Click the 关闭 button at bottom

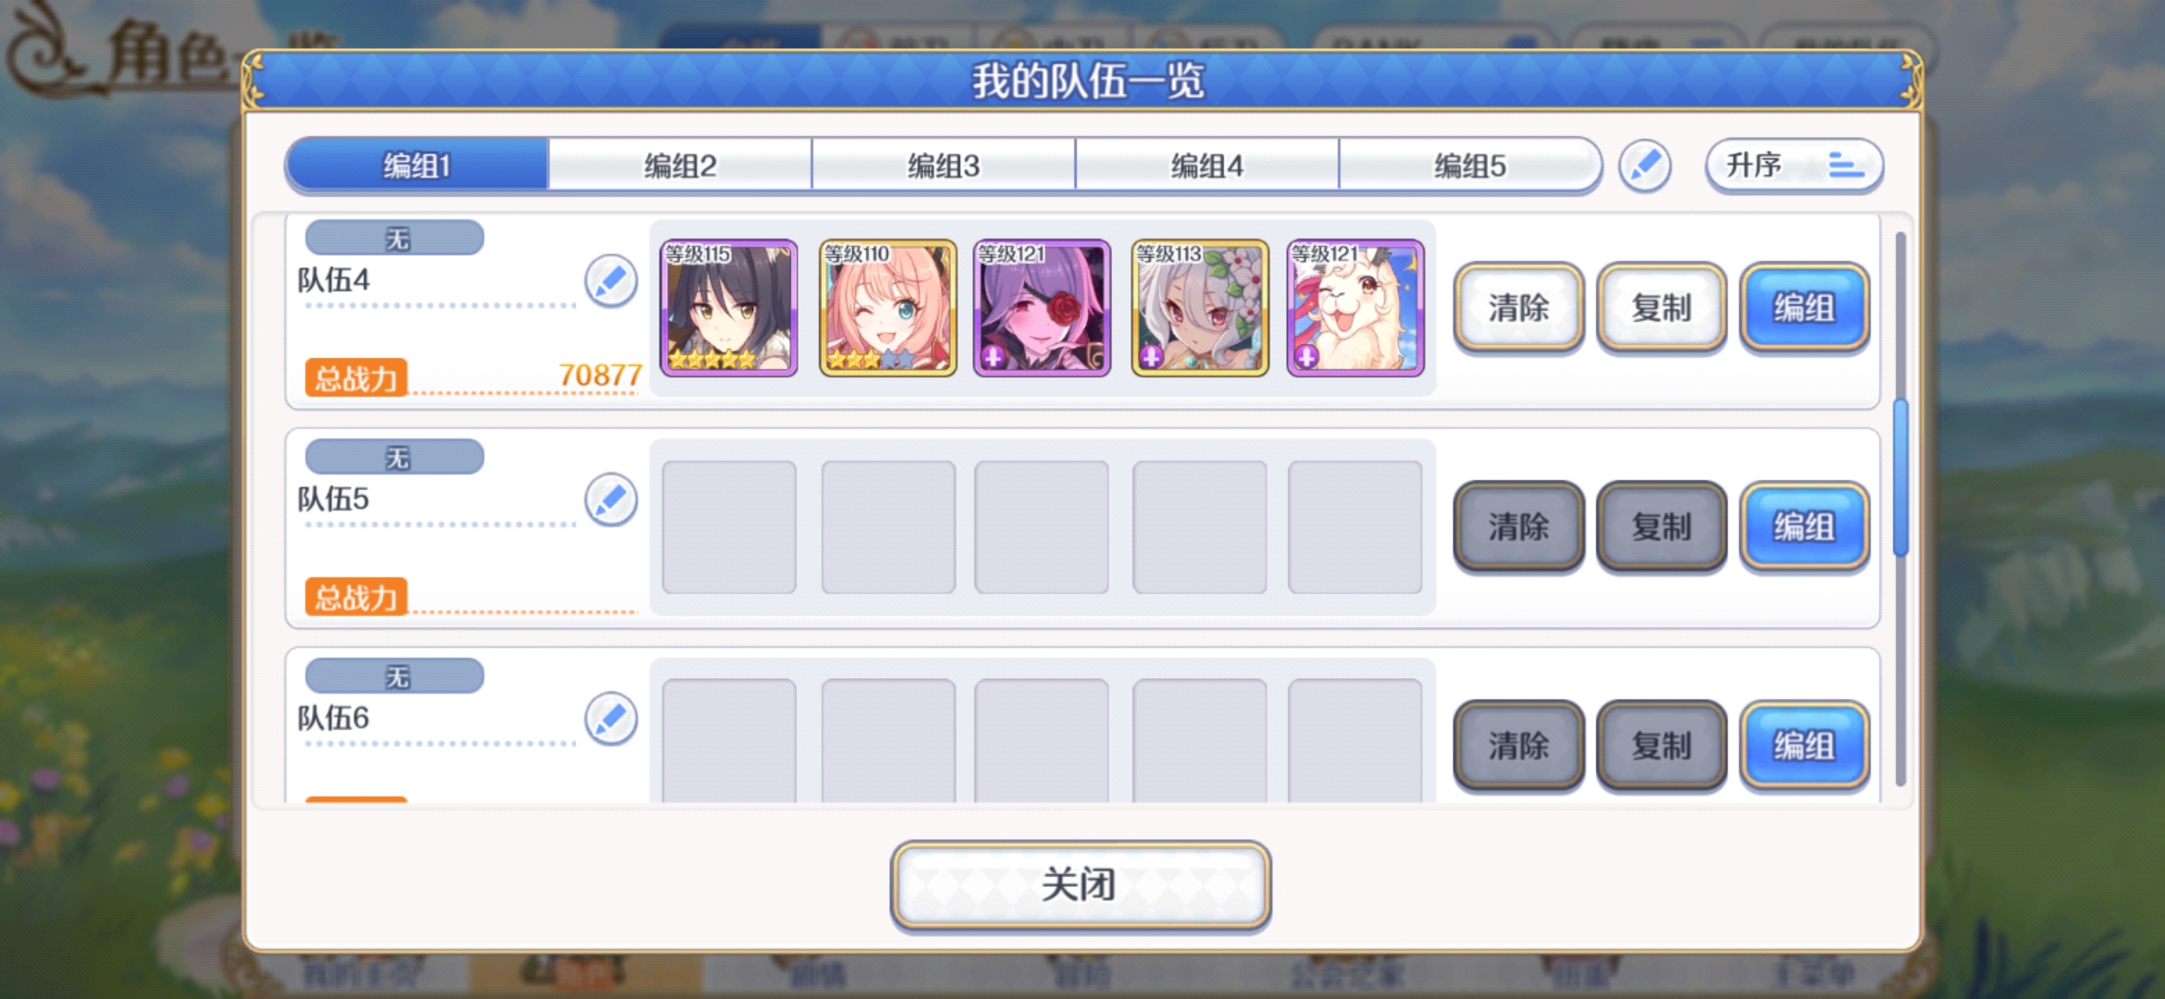point(1081,884)
